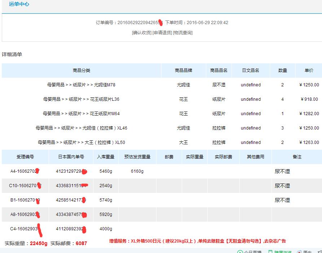Click the price ¥1263.00
This screenshot has width=322, height=253.
[x=309, y=142]
